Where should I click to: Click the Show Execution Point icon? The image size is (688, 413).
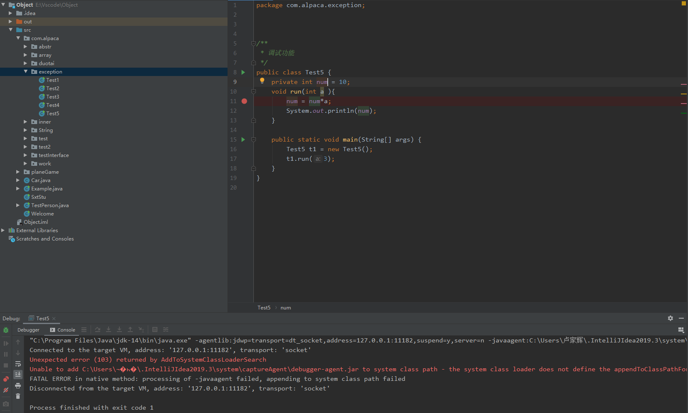click(x=84, y=329)
